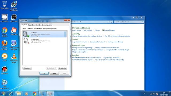Cancel the Sound dialog
The height and width of the screenshot is (96, 171).
coord(54,73)
